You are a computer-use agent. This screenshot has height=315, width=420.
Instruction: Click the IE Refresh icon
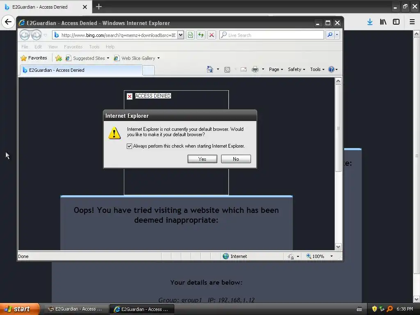tap(201, 35)
